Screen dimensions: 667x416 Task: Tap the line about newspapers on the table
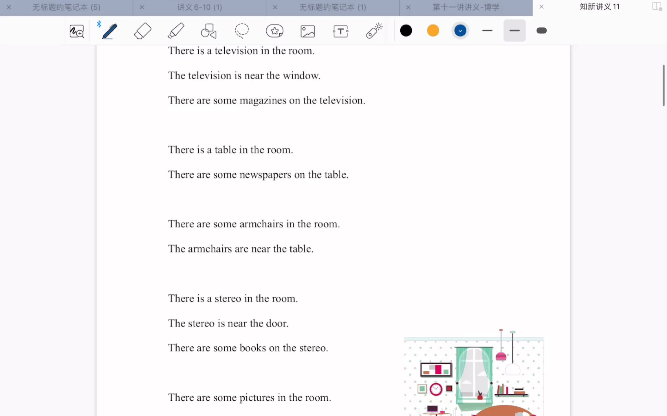pyautogui.click(x=258, y=175)
